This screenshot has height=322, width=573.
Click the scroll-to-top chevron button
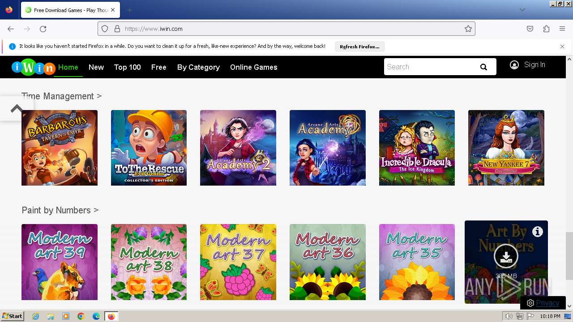click(x=17, y=108)
